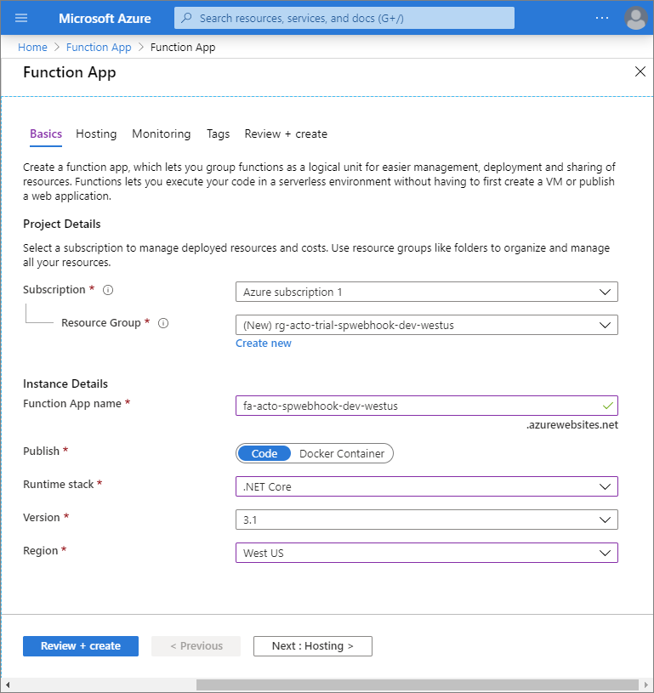Click the Create new link
This screenshot has height=693, width=654.
(264, 344)
